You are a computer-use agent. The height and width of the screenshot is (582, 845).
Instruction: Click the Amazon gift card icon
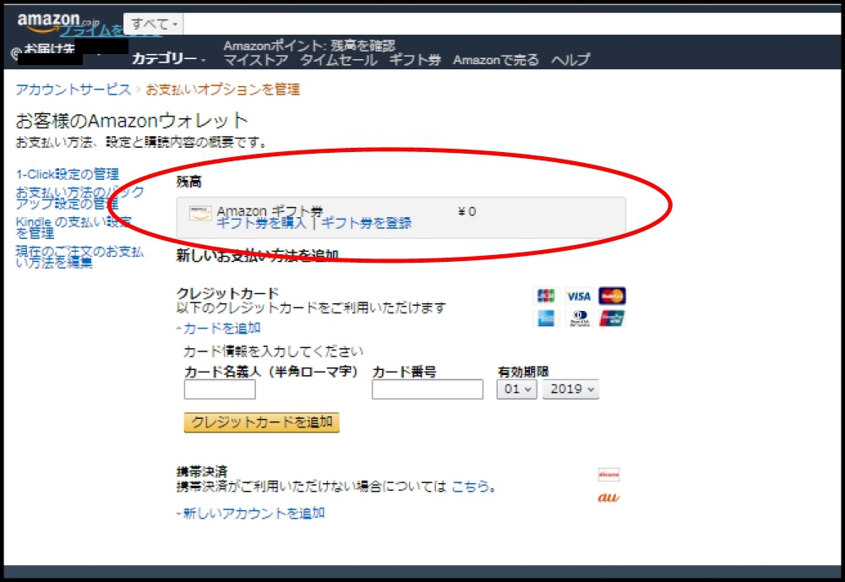(200, 214)
